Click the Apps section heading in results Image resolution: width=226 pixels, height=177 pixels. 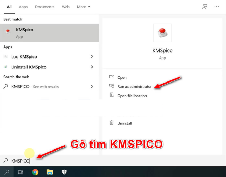(x=8, y=47)
